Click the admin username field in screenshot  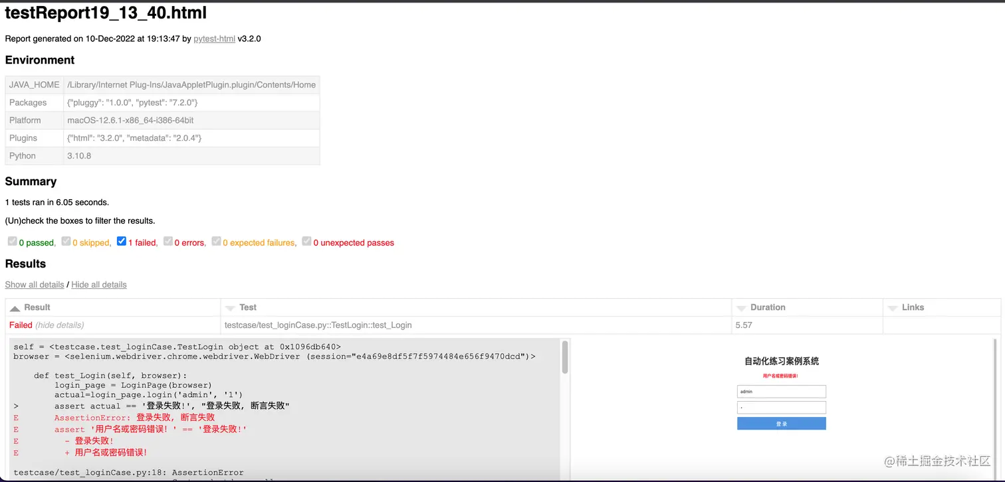coord(782,392)
